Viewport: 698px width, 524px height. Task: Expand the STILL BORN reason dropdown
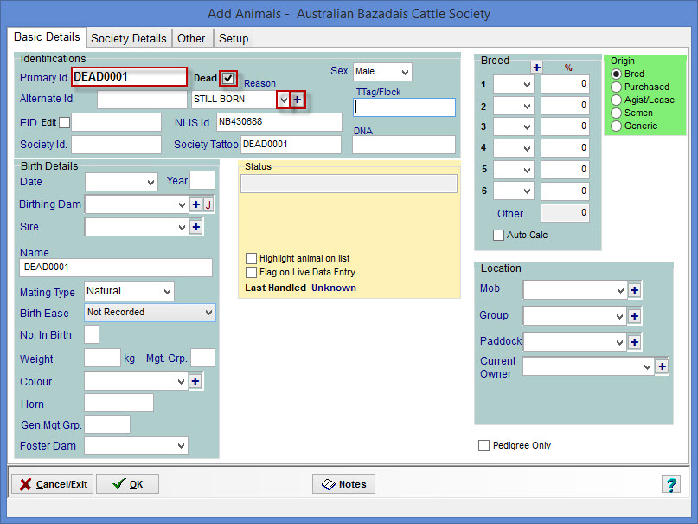(x=284, y=100)
